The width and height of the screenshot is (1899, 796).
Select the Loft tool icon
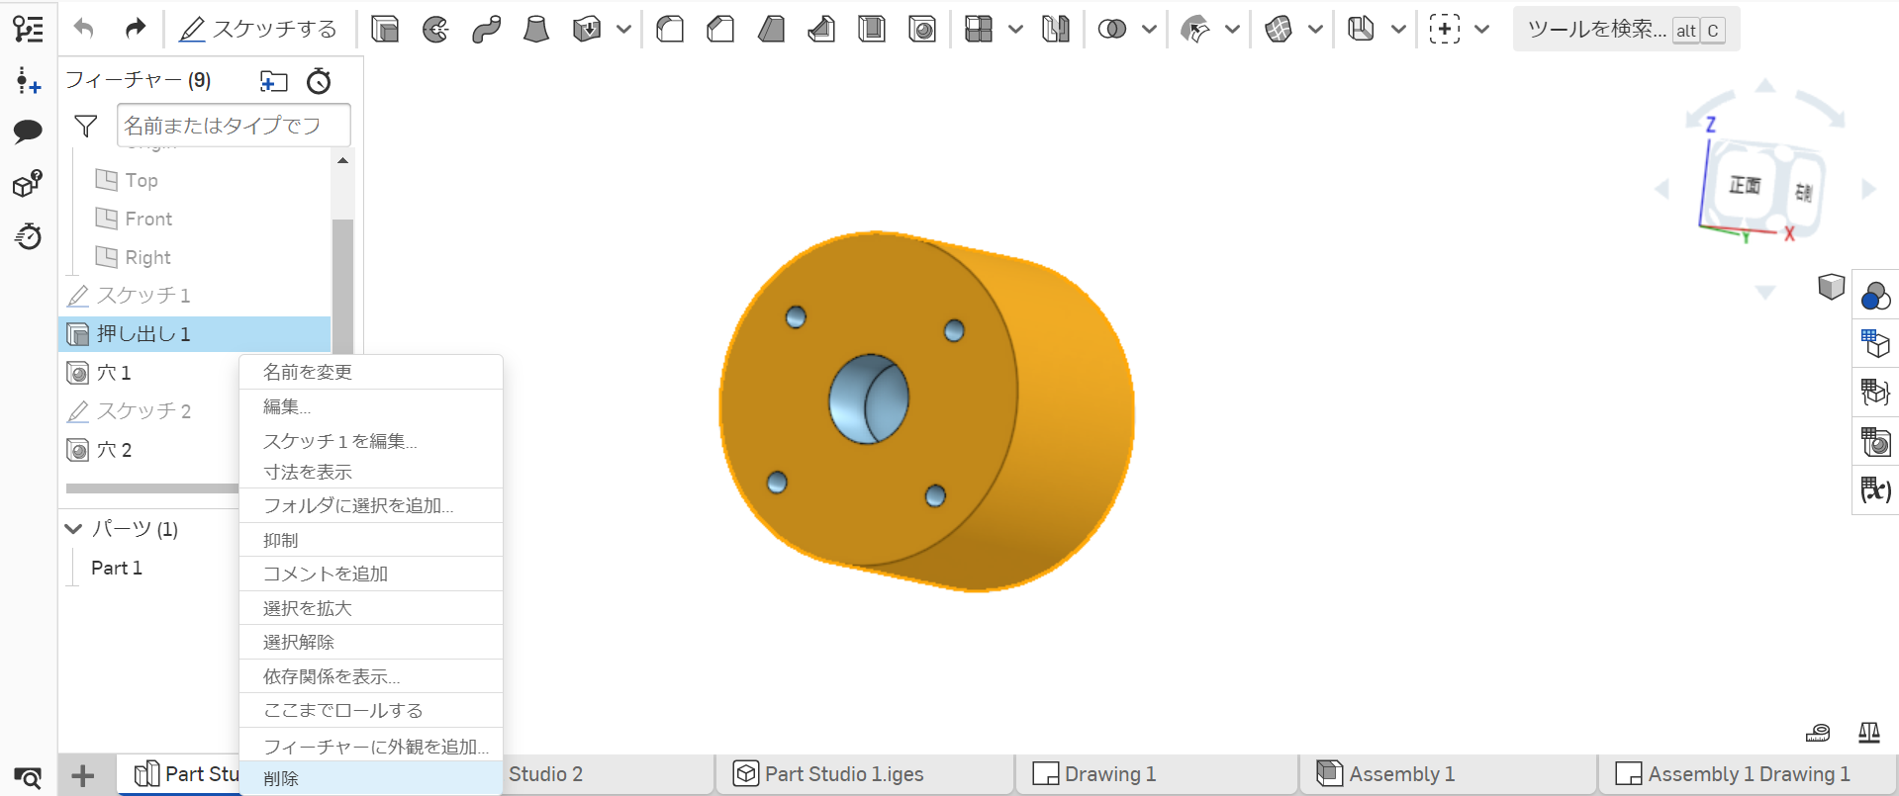coord(536,30)
